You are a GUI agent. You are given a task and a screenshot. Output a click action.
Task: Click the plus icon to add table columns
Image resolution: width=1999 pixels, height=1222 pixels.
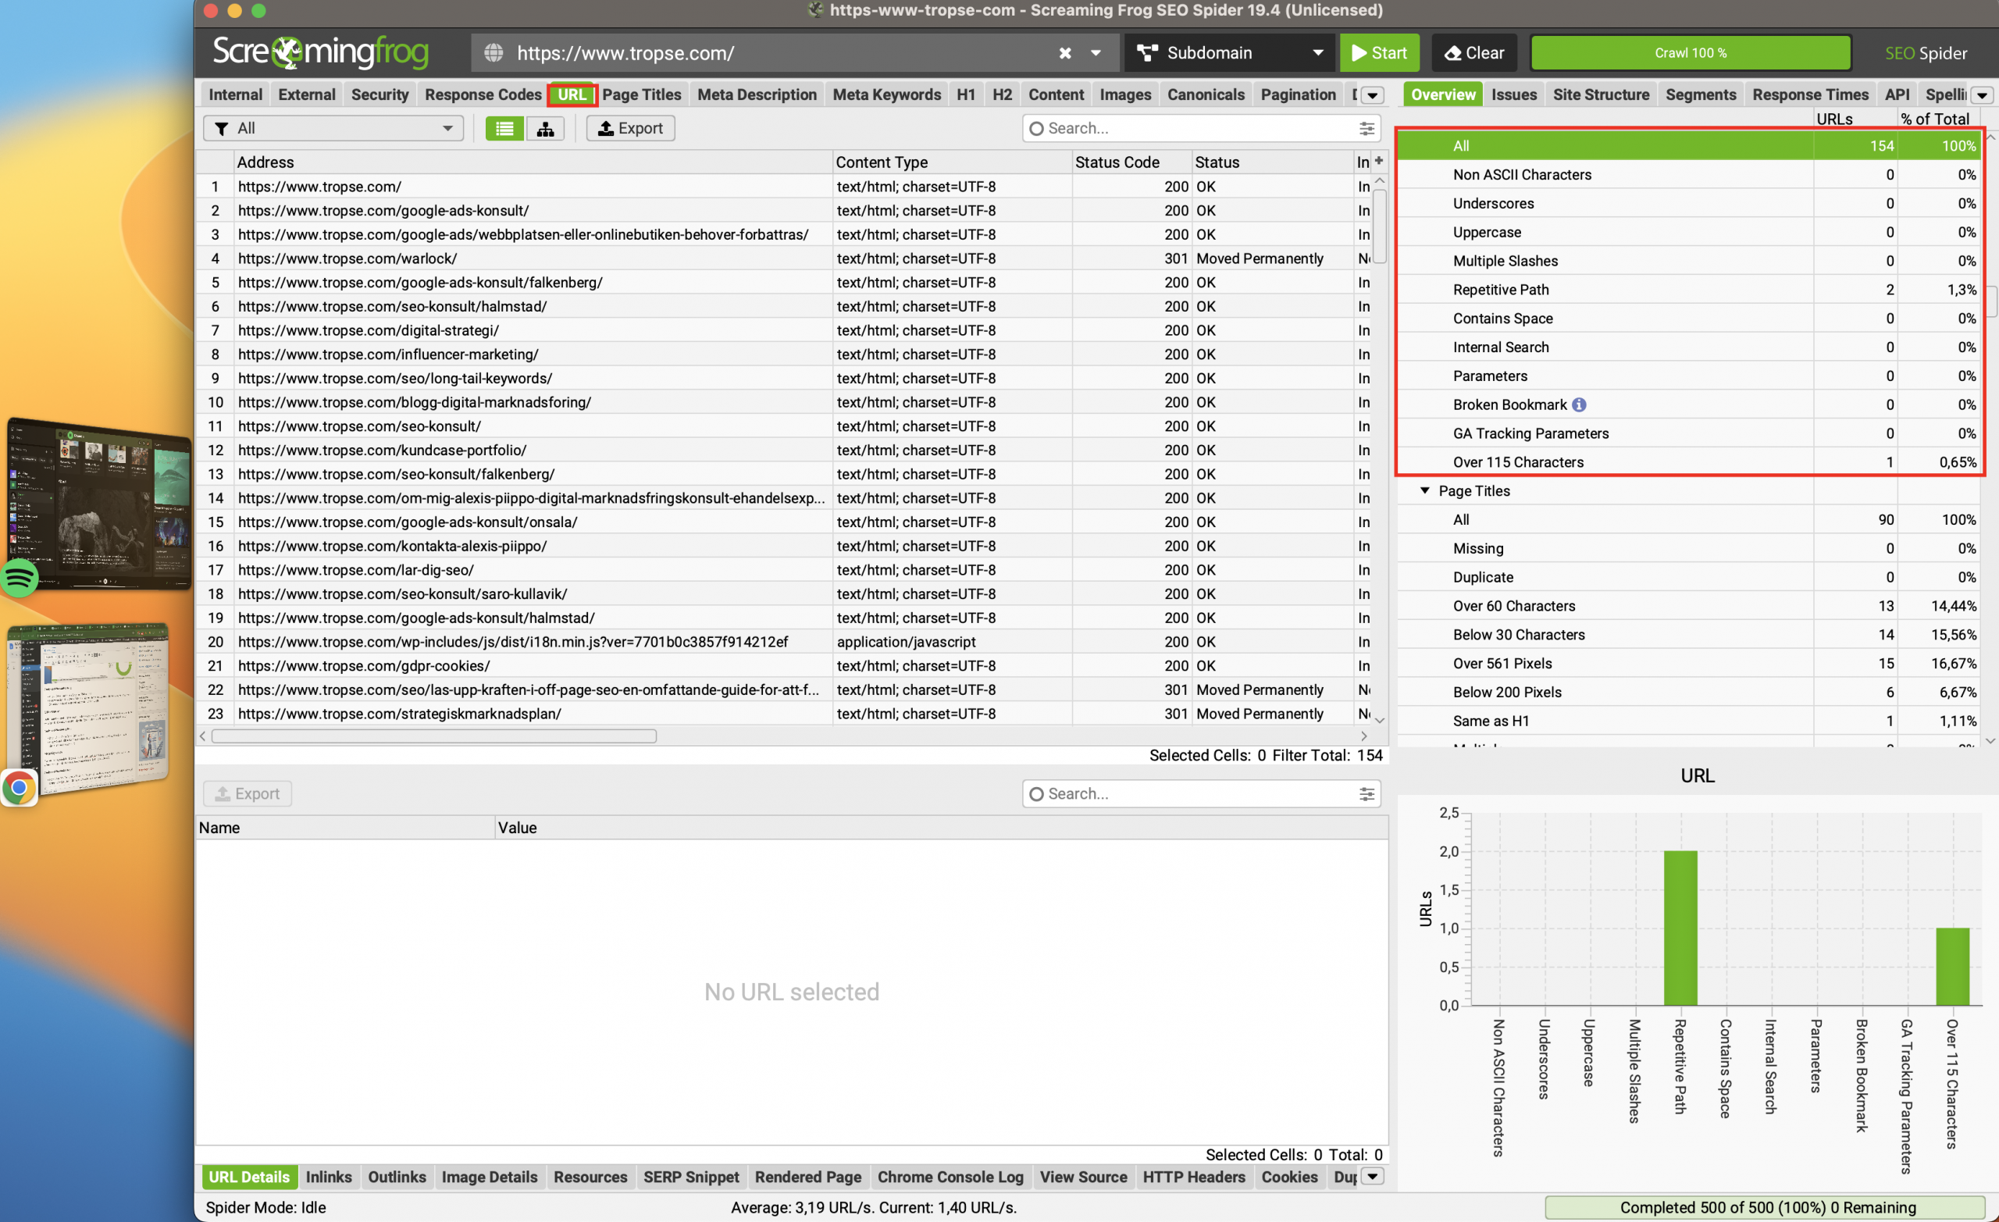point(1378,161)
